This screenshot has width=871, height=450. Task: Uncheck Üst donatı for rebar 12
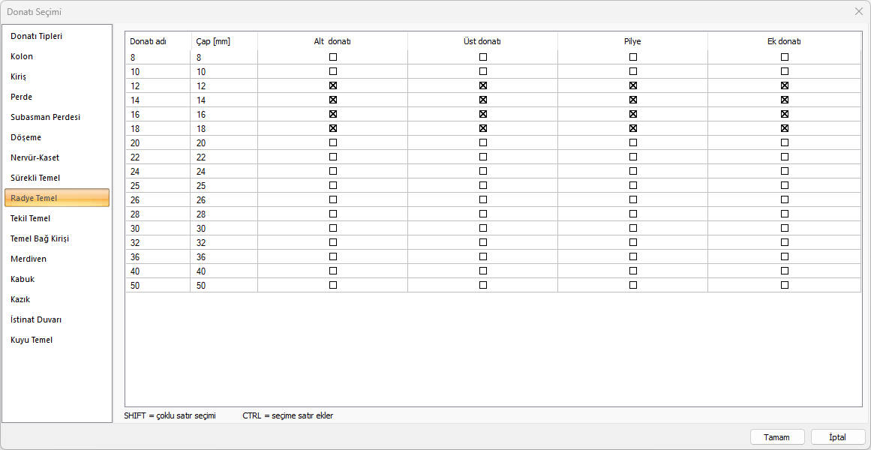(x=483, y=85)
